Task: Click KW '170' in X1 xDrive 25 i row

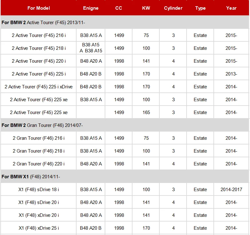Action: [x=146, y=228]
